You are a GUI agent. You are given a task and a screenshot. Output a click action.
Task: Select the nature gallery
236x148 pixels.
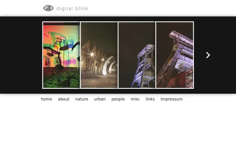point(82,99)
